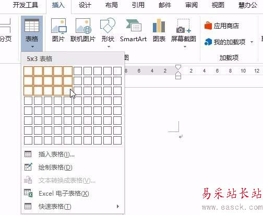Choose Excel 电子表格(X) menu entry
This screenshot has height=215, width=263.
(73, 193)
